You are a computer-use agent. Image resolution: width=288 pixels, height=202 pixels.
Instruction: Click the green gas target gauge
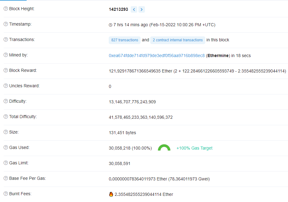click(x=164, y=147)
